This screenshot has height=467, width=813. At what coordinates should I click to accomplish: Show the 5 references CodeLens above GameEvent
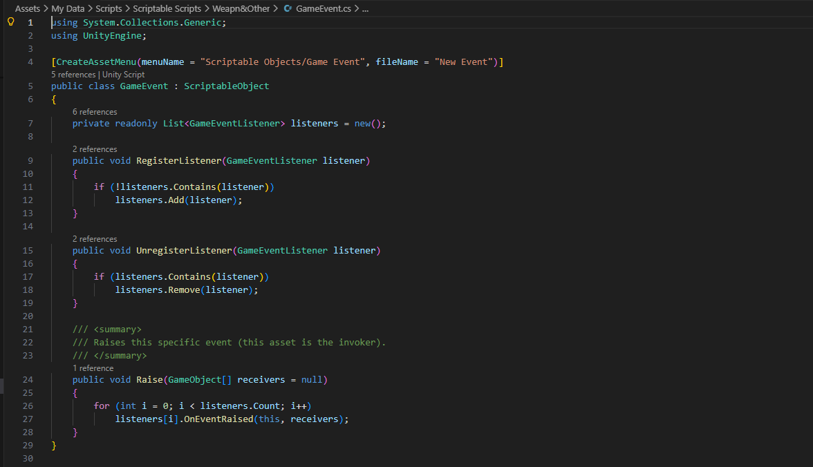pos(73,75)
